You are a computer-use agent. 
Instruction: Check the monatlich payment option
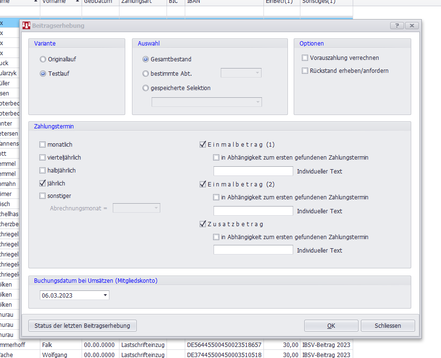[43, 145]
